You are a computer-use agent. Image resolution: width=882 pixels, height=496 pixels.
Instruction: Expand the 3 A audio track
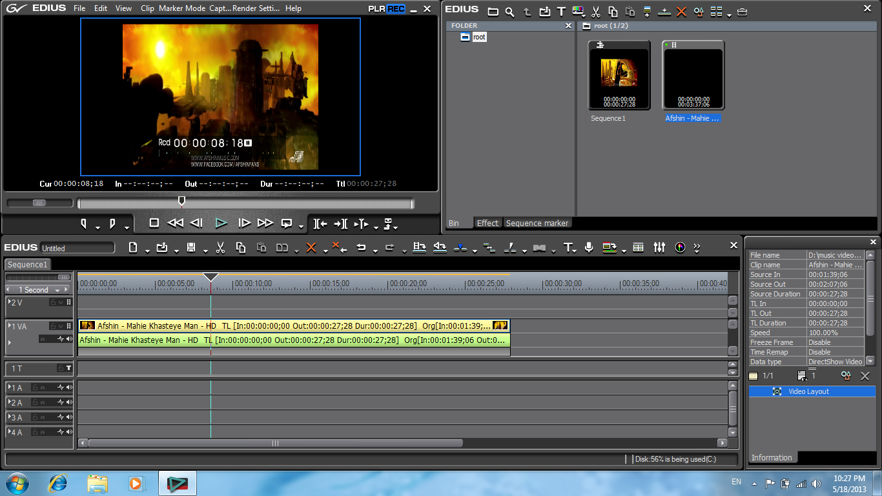9,417
